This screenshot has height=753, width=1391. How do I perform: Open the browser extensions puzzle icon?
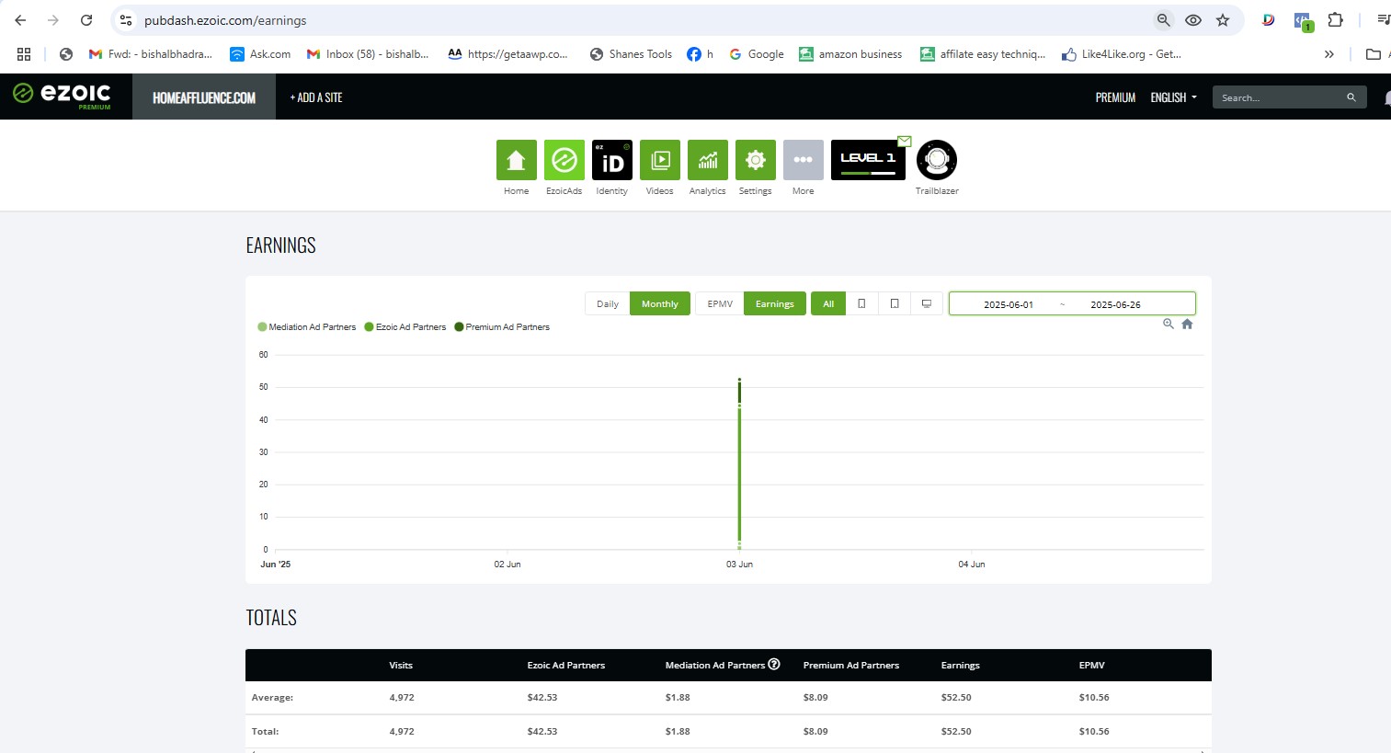pos(1336,20)
